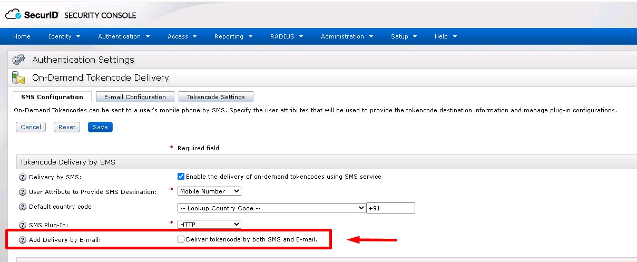Enable Deliver tokencode by both SMS and E-mail

click(x=181, y=239)
